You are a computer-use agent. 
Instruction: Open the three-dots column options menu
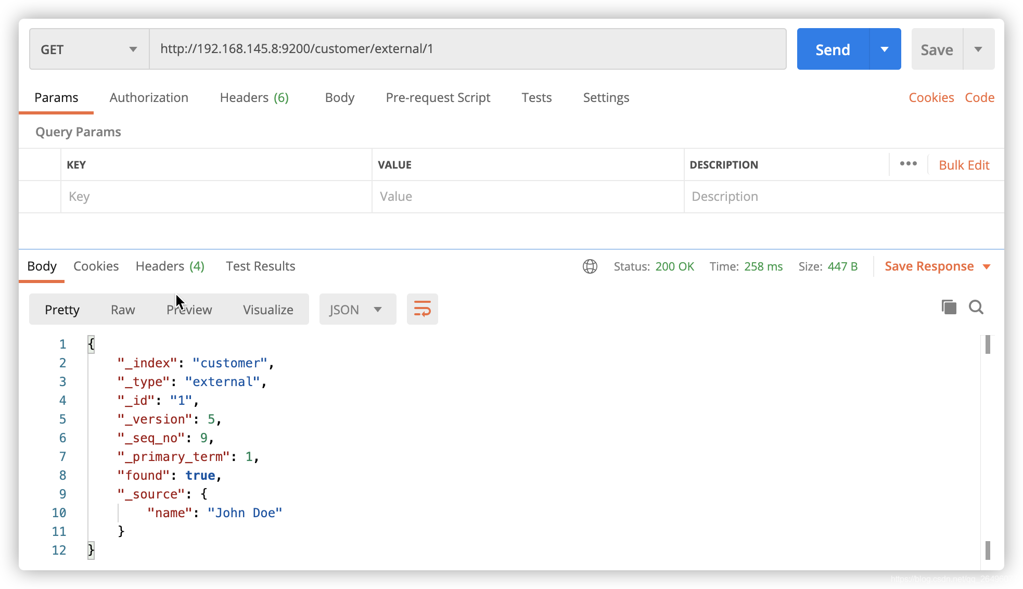pos(908,164)
